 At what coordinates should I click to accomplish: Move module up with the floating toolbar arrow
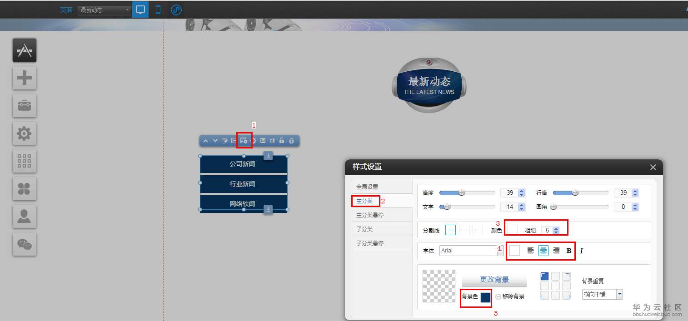pos(205,141)
